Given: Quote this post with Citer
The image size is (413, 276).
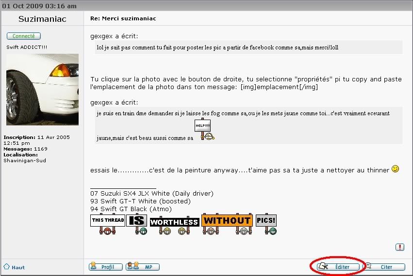Looking at the screenshot, I should (x=385, y=267).
